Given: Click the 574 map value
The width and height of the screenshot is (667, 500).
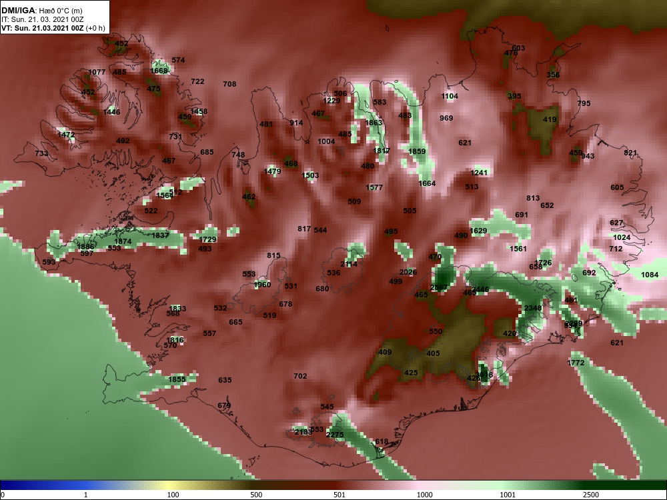Looking at the screenshot, I should pos(178,61).
